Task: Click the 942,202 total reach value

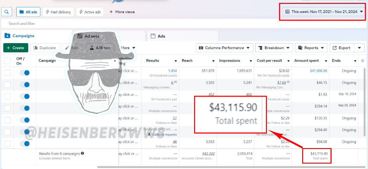Action: point(208,153)
